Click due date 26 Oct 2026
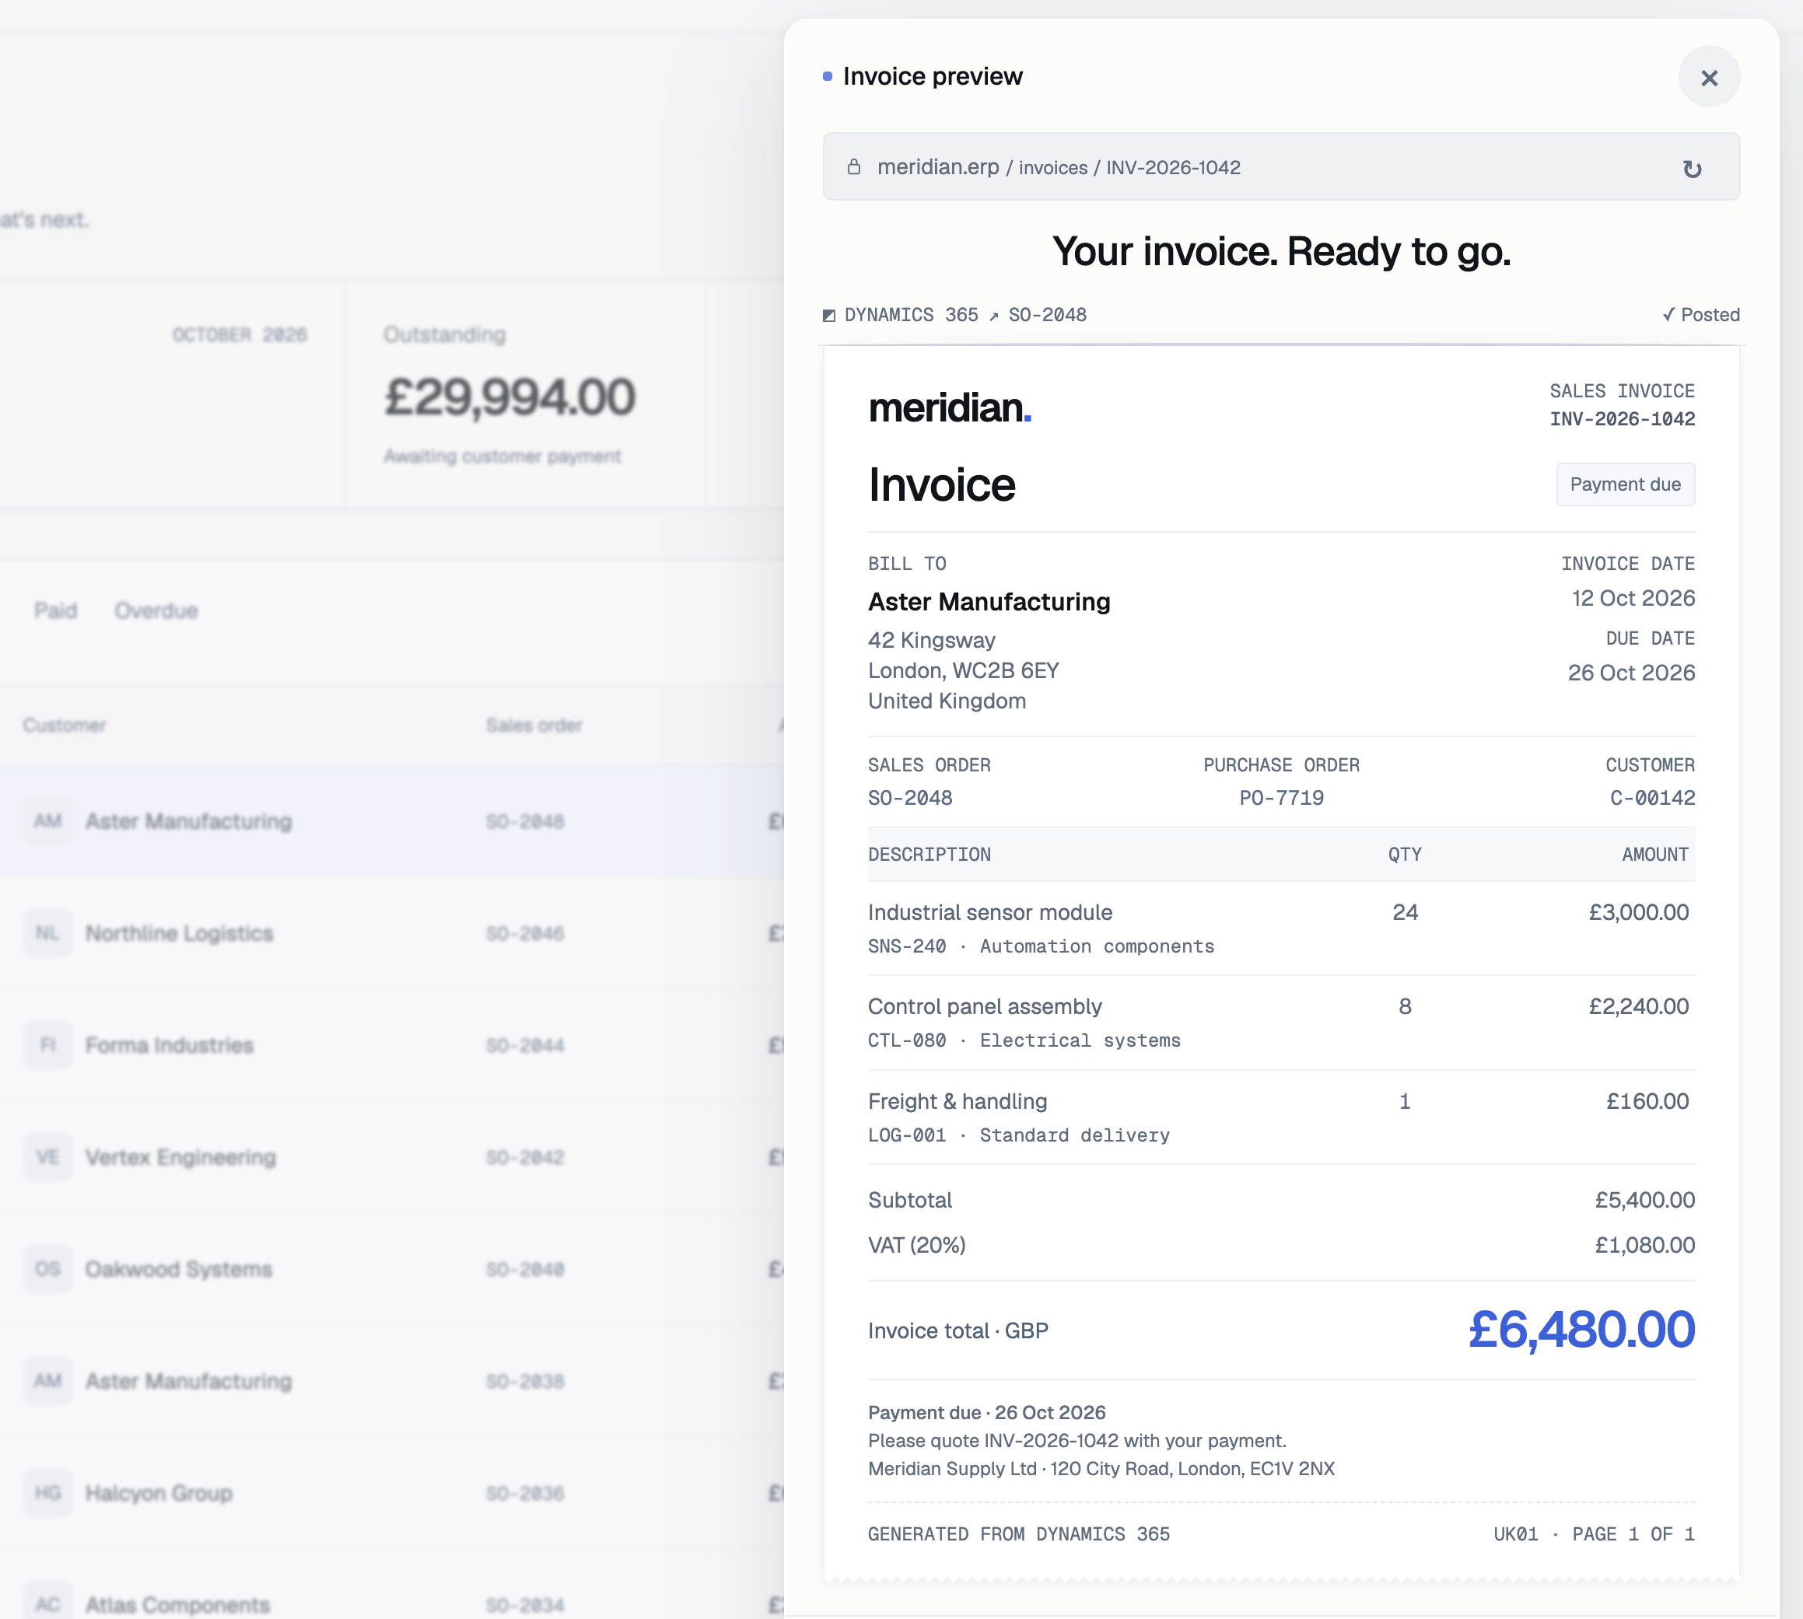 1631,673
